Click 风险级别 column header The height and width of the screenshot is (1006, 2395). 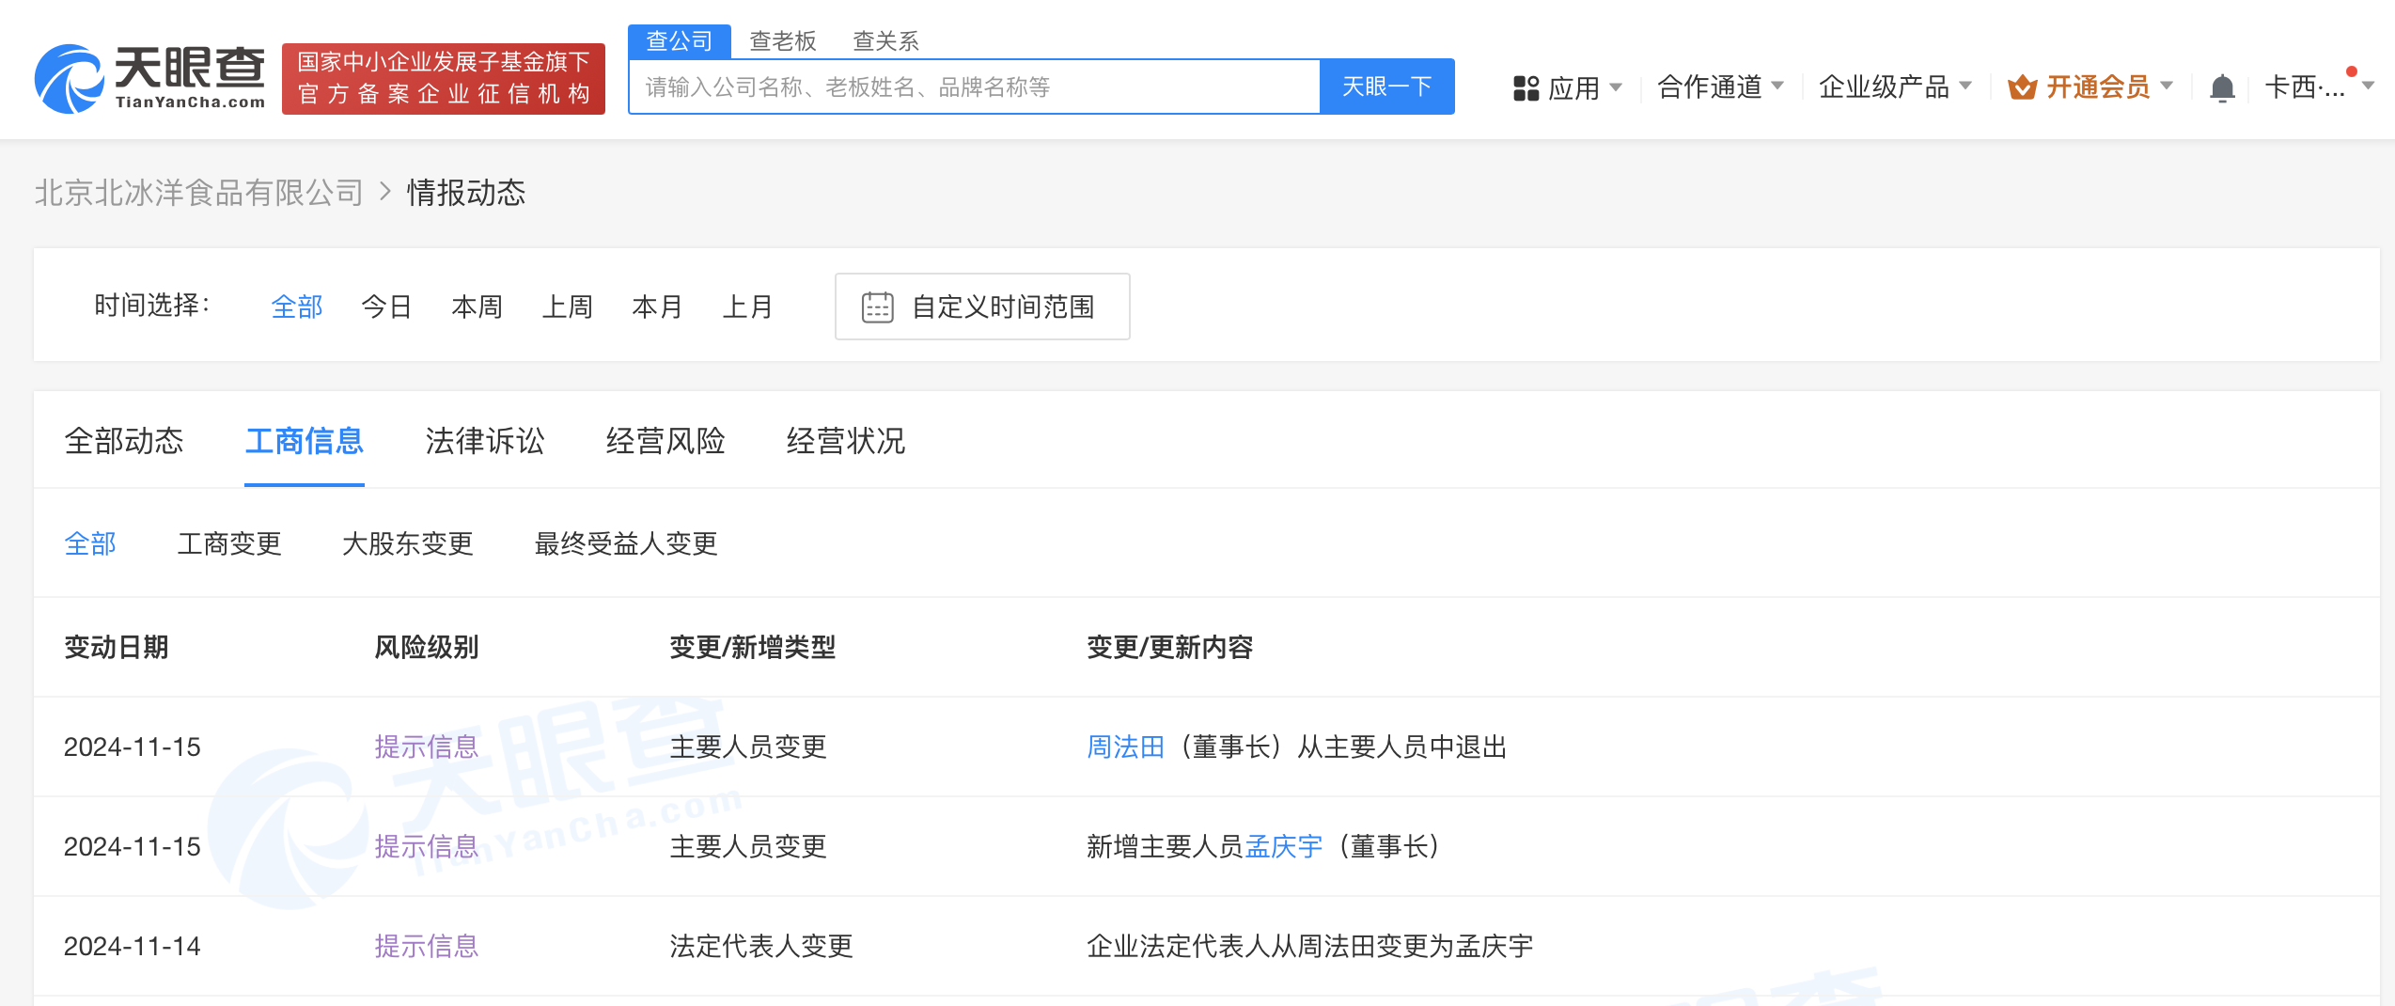point(427,647)
